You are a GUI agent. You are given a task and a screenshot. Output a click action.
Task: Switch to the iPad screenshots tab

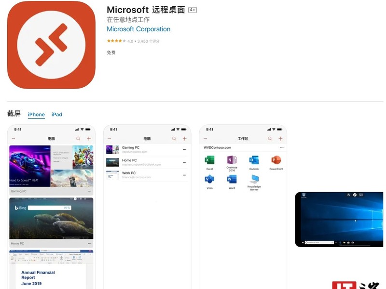pyautogui.click(x=56, y=115)
